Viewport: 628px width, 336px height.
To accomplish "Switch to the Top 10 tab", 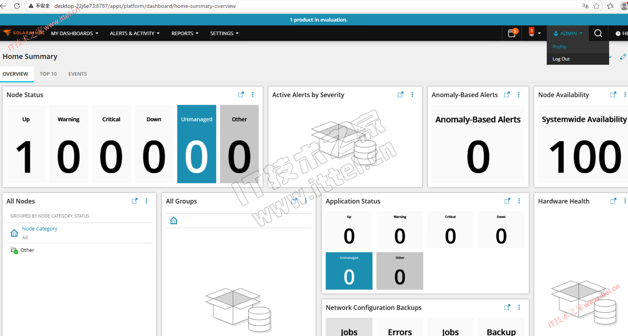I will click(48, 74).
